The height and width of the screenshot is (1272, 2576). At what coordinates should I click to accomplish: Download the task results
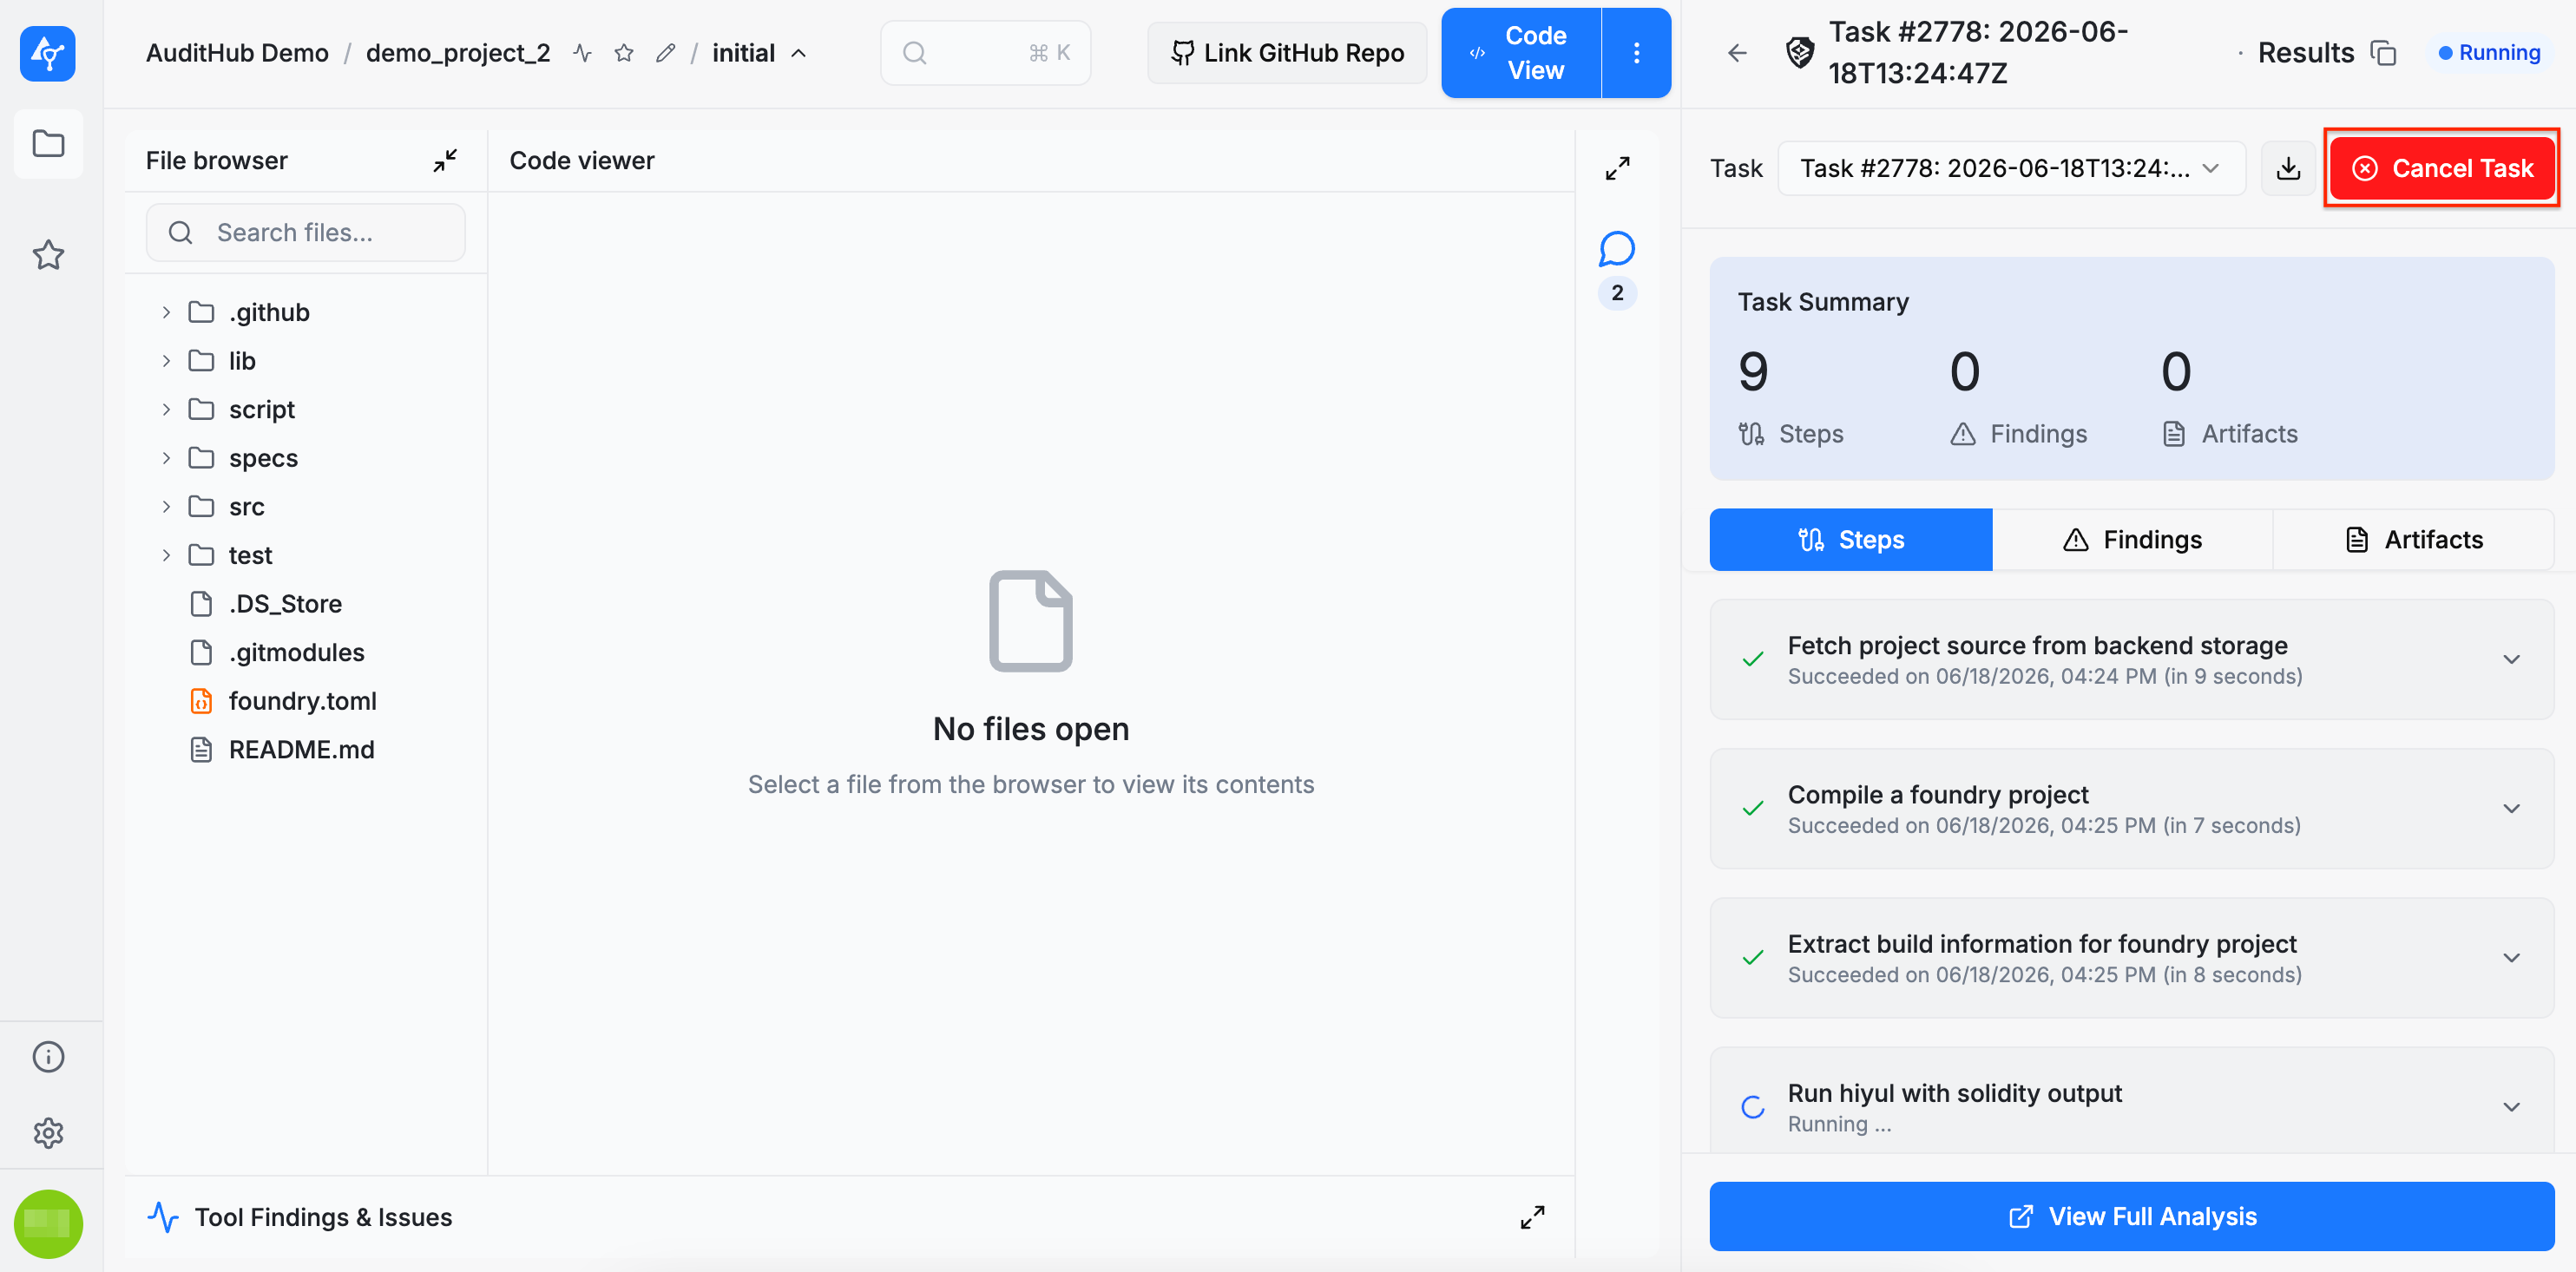pos(2288,168)
